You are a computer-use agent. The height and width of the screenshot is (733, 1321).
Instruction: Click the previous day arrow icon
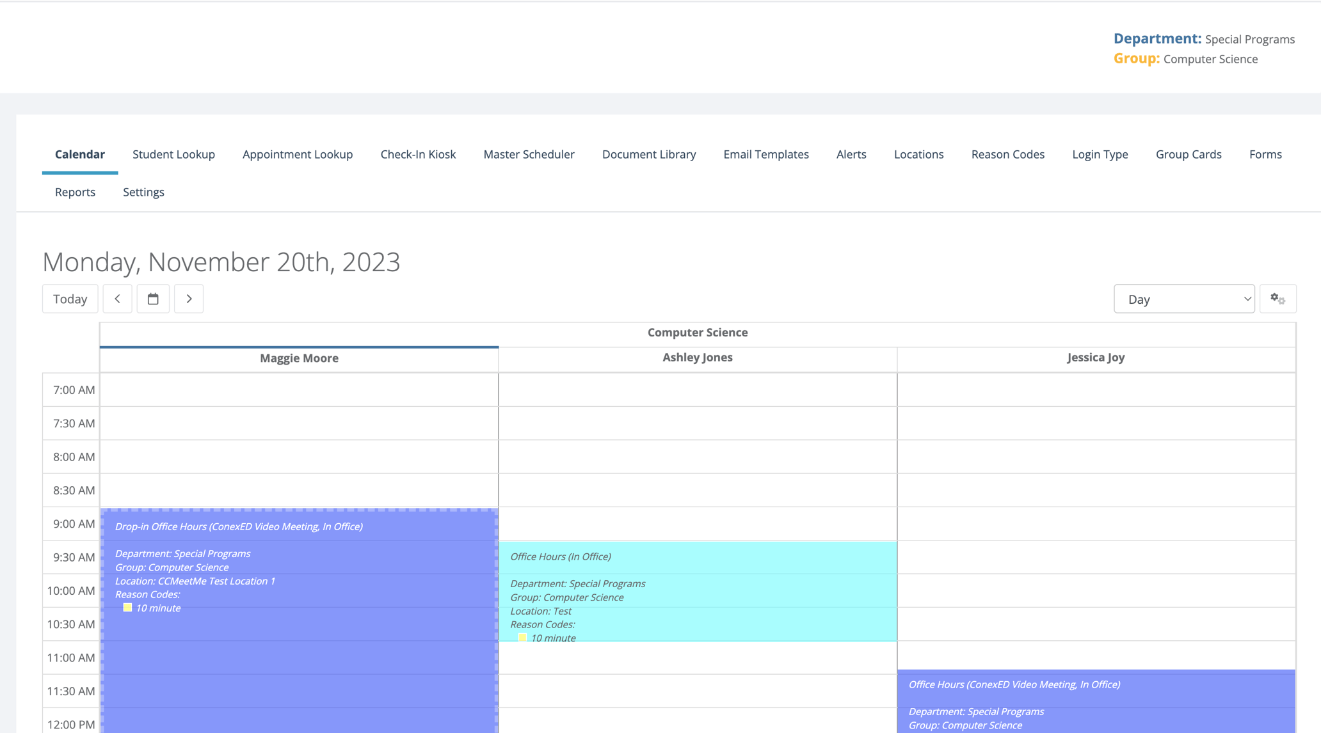click(x=117, y=299)
